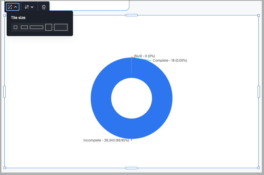
Task: Open the move tile order dropdown
Action: point(29,7)
